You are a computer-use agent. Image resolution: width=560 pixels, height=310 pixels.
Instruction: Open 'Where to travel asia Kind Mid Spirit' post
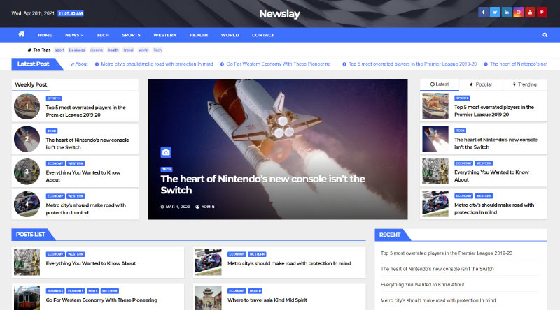267,300
